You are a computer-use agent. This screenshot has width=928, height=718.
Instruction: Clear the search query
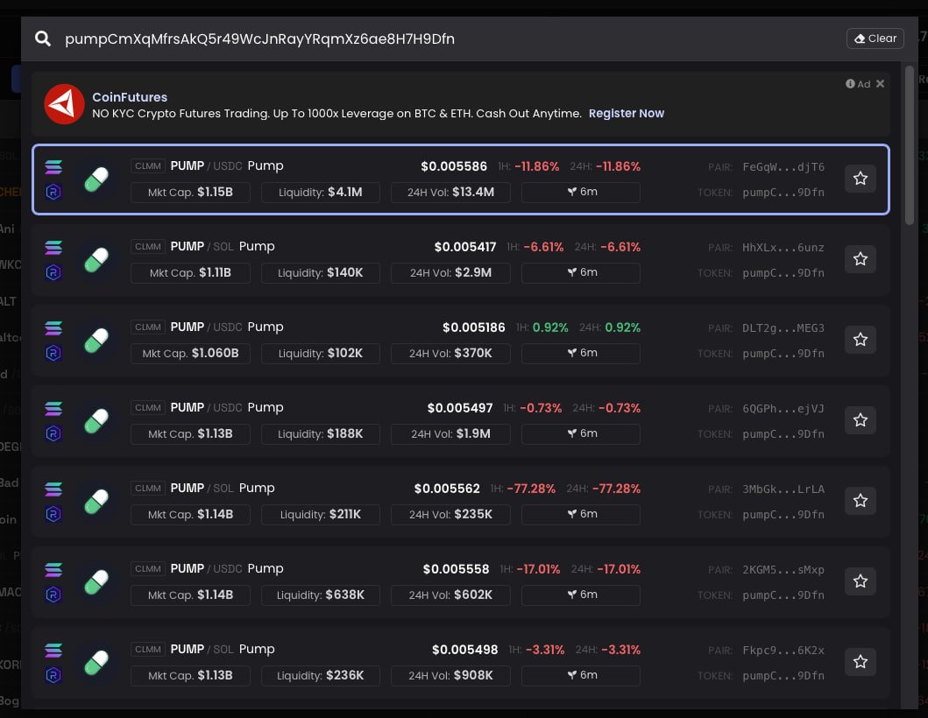(875, 39)
